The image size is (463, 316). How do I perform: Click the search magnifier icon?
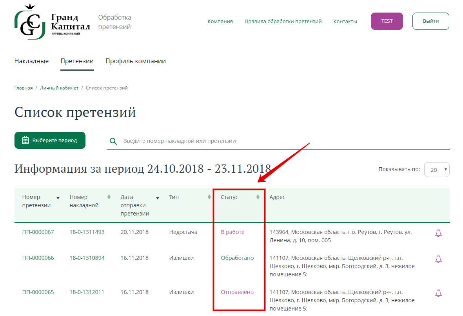click(x=113, y=141)
